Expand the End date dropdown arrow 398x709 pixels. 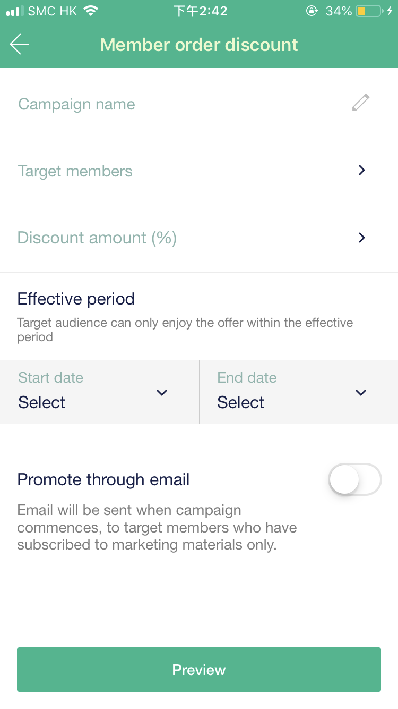pyautogui.click(x=361, y=393)
